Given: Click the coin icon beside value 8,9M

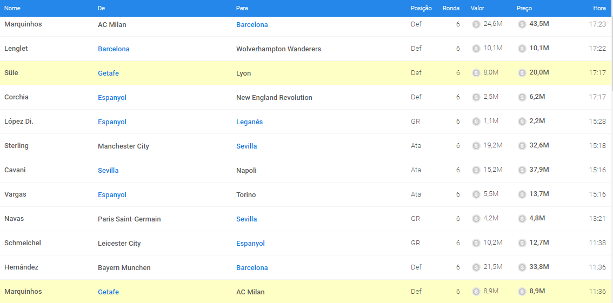Looking at the screenshot, I should click(476, 292).
